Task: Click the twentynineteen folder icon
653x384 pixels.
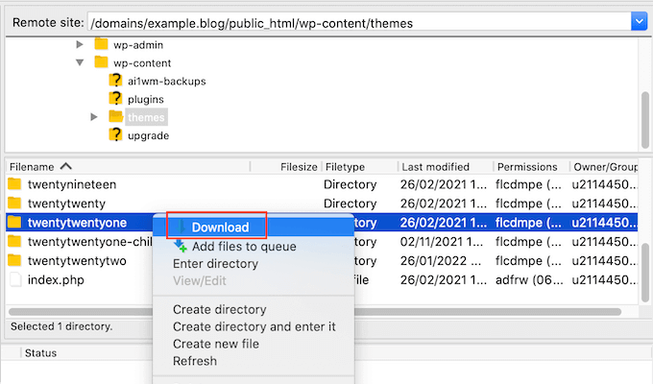Action: 14,183
